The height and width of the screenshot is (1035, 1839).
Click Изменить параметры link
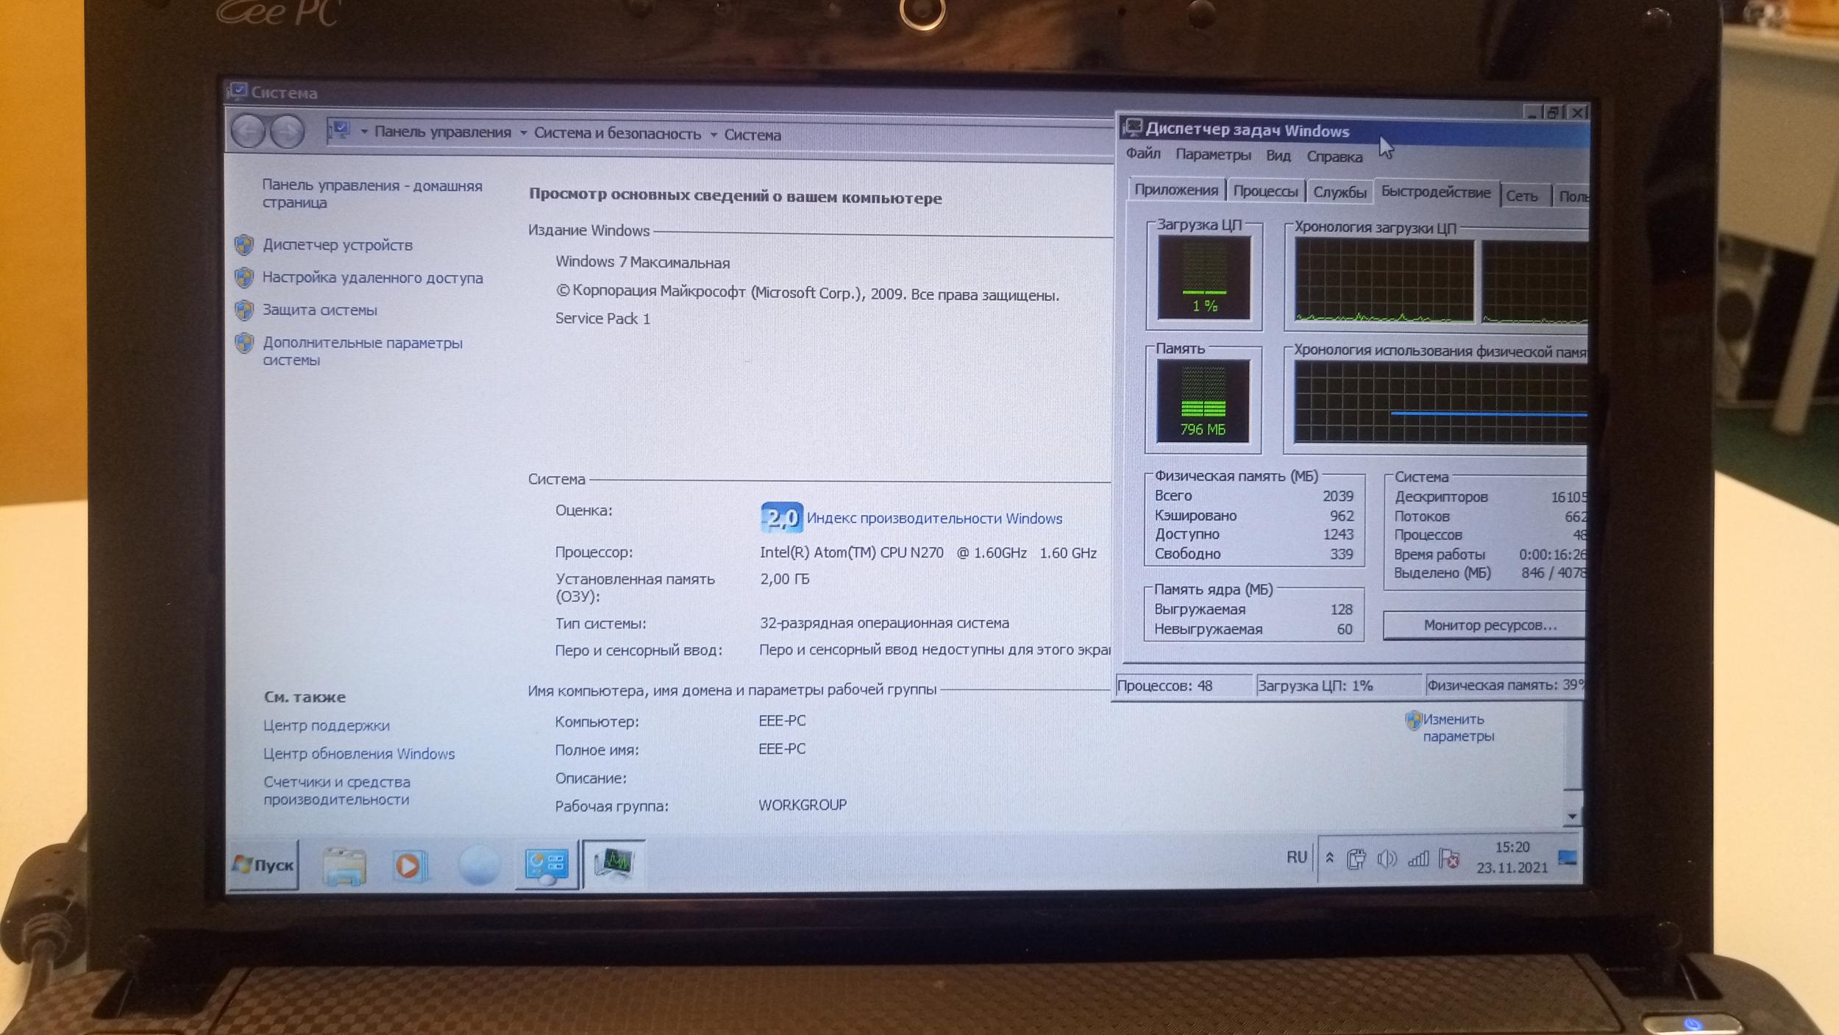point(1458,728)
